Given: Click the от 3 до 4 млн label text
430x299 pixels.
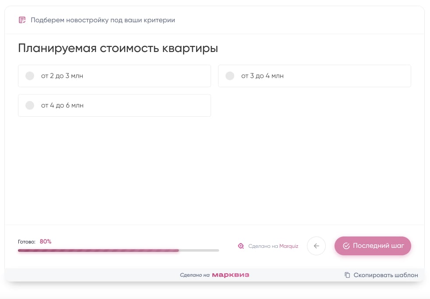Looking at the screenshot, I should [x=262, y=76].
